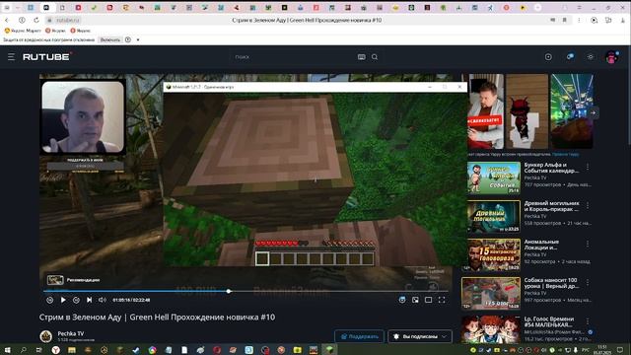Open options for Голос Времени video
The image size is (631, 355).
588,320
